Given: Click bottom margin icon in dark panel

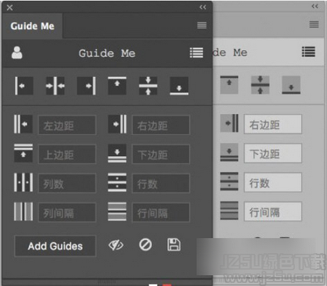Looking at the screenshot, I should point(117,153).
